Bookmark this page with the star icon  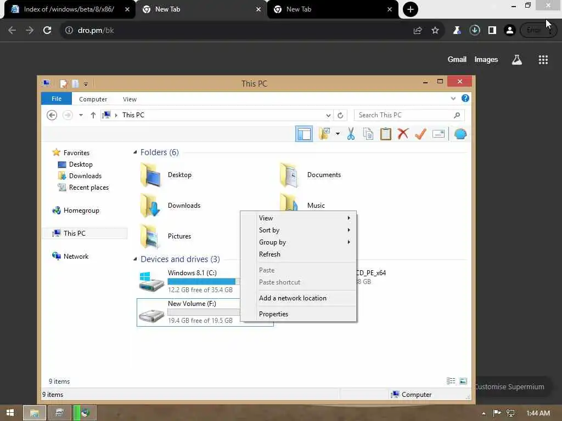[x=435, y=31]
